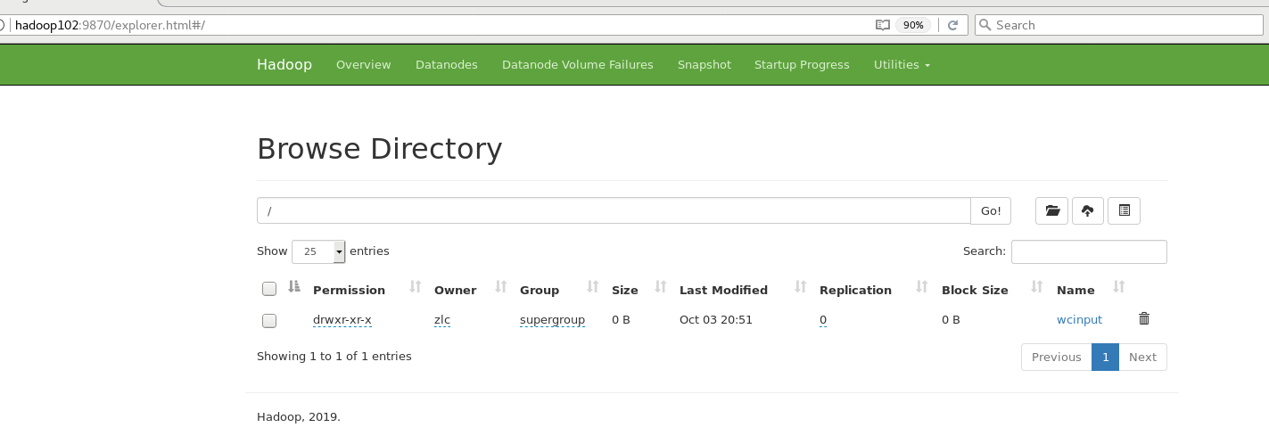Viewport: 1269px width, 444px height.
Task: Open the wcinput directory link
Action: 1079,319
